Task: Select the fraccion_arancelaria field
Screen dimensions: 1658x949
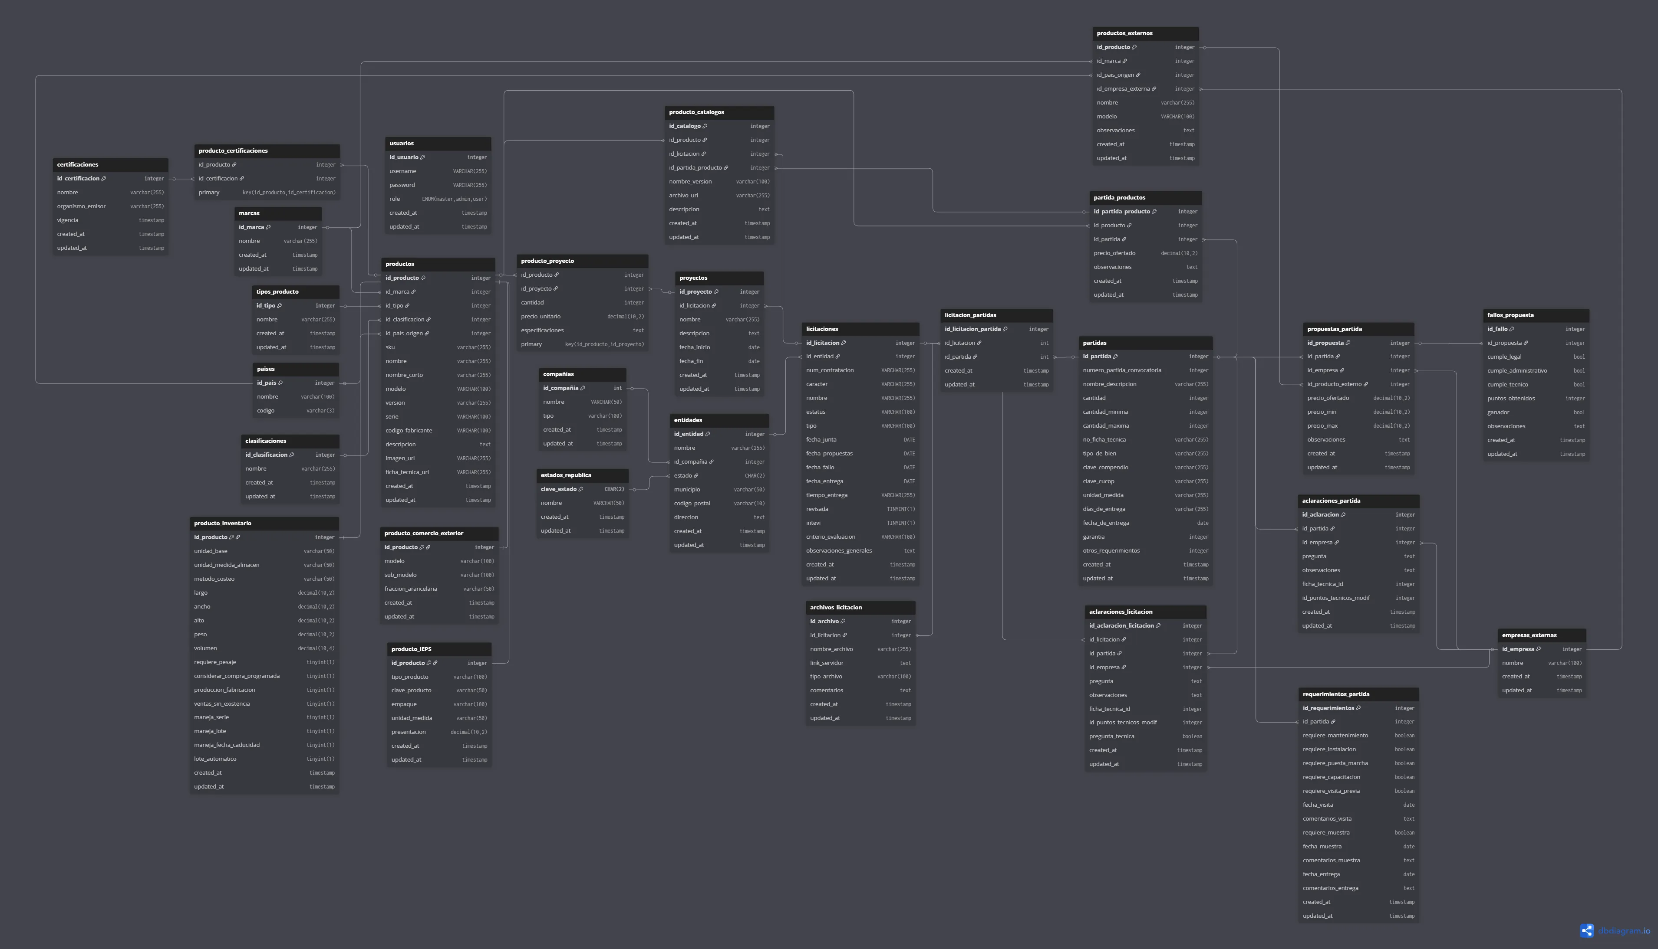Action: coord(440,589)
